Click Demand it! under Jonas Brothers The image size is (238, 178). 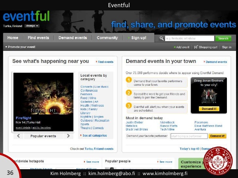(209, 109)
